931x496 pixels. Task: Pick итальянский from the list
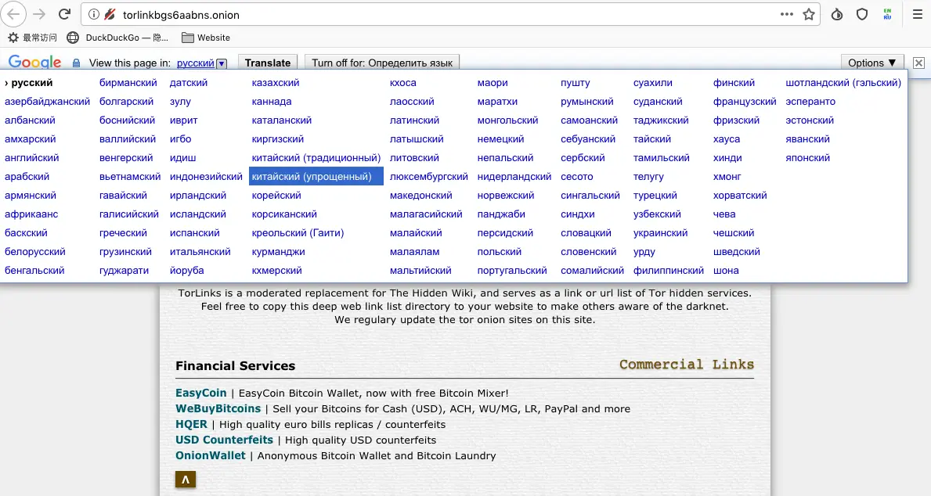(x=200, y=252)
